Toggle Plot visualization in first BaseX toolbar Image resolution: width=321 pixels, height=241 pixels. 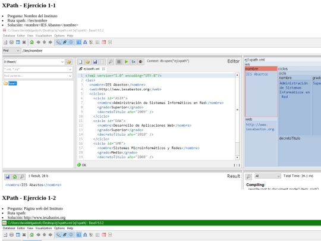(97, 42)
